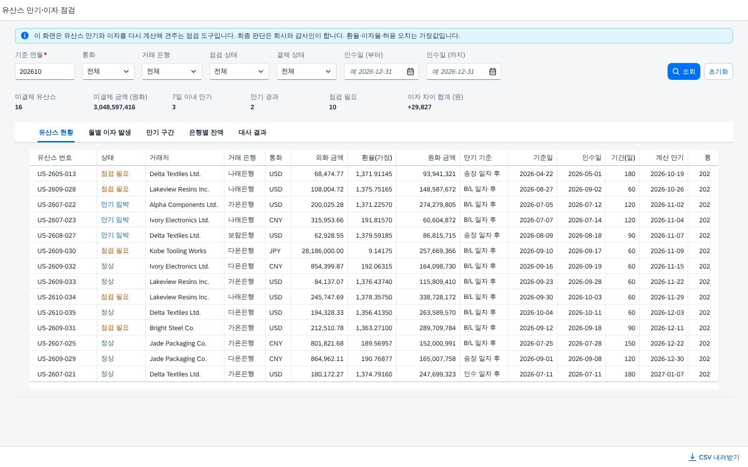Click the 이자 차이 합계 value +29,827
The image size is (748, 467).
[419, 107]
